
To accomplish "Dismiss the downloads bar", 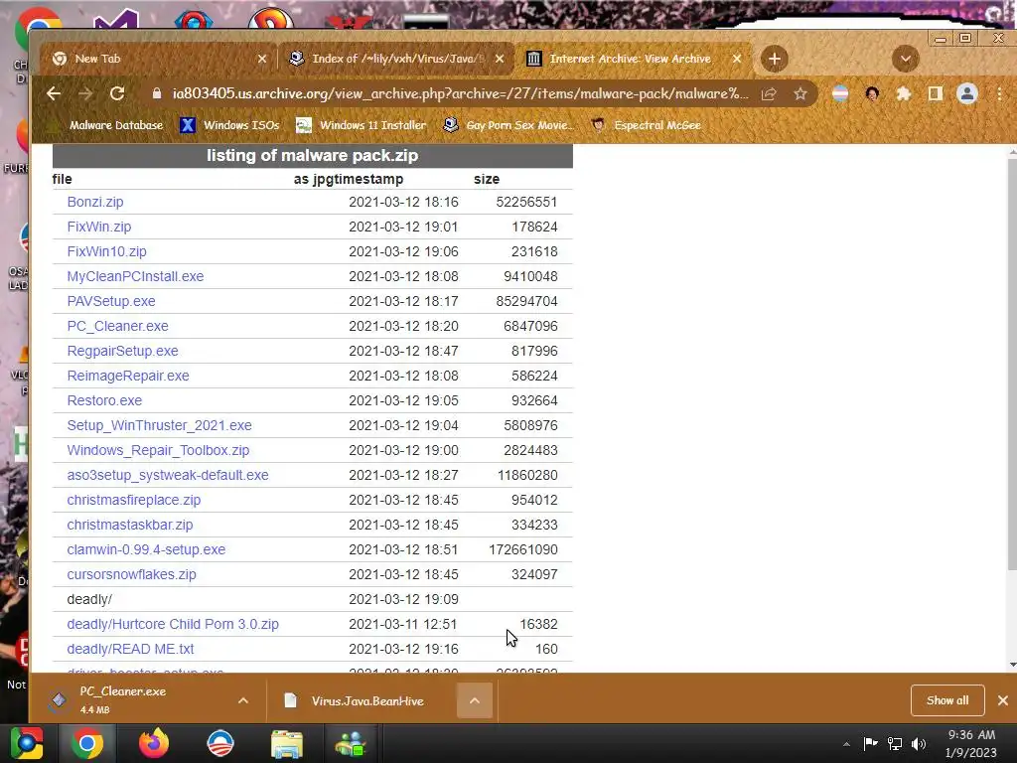I will click(1003, 700).
